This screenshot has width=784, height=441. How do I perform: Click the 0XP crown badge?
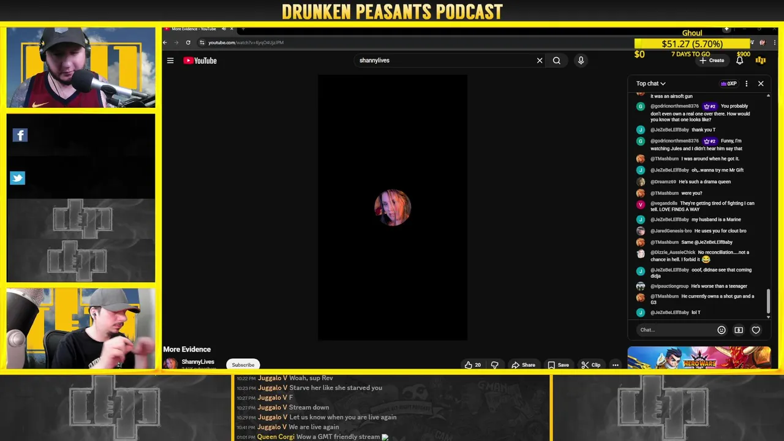[x=728, y=83]
